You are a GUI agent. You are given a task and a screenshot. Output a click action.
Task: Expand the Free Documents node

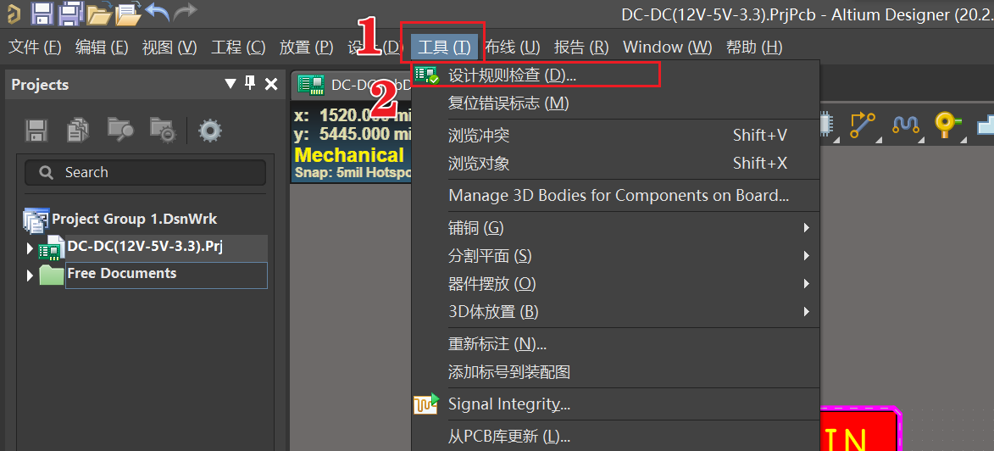[29, 276]
